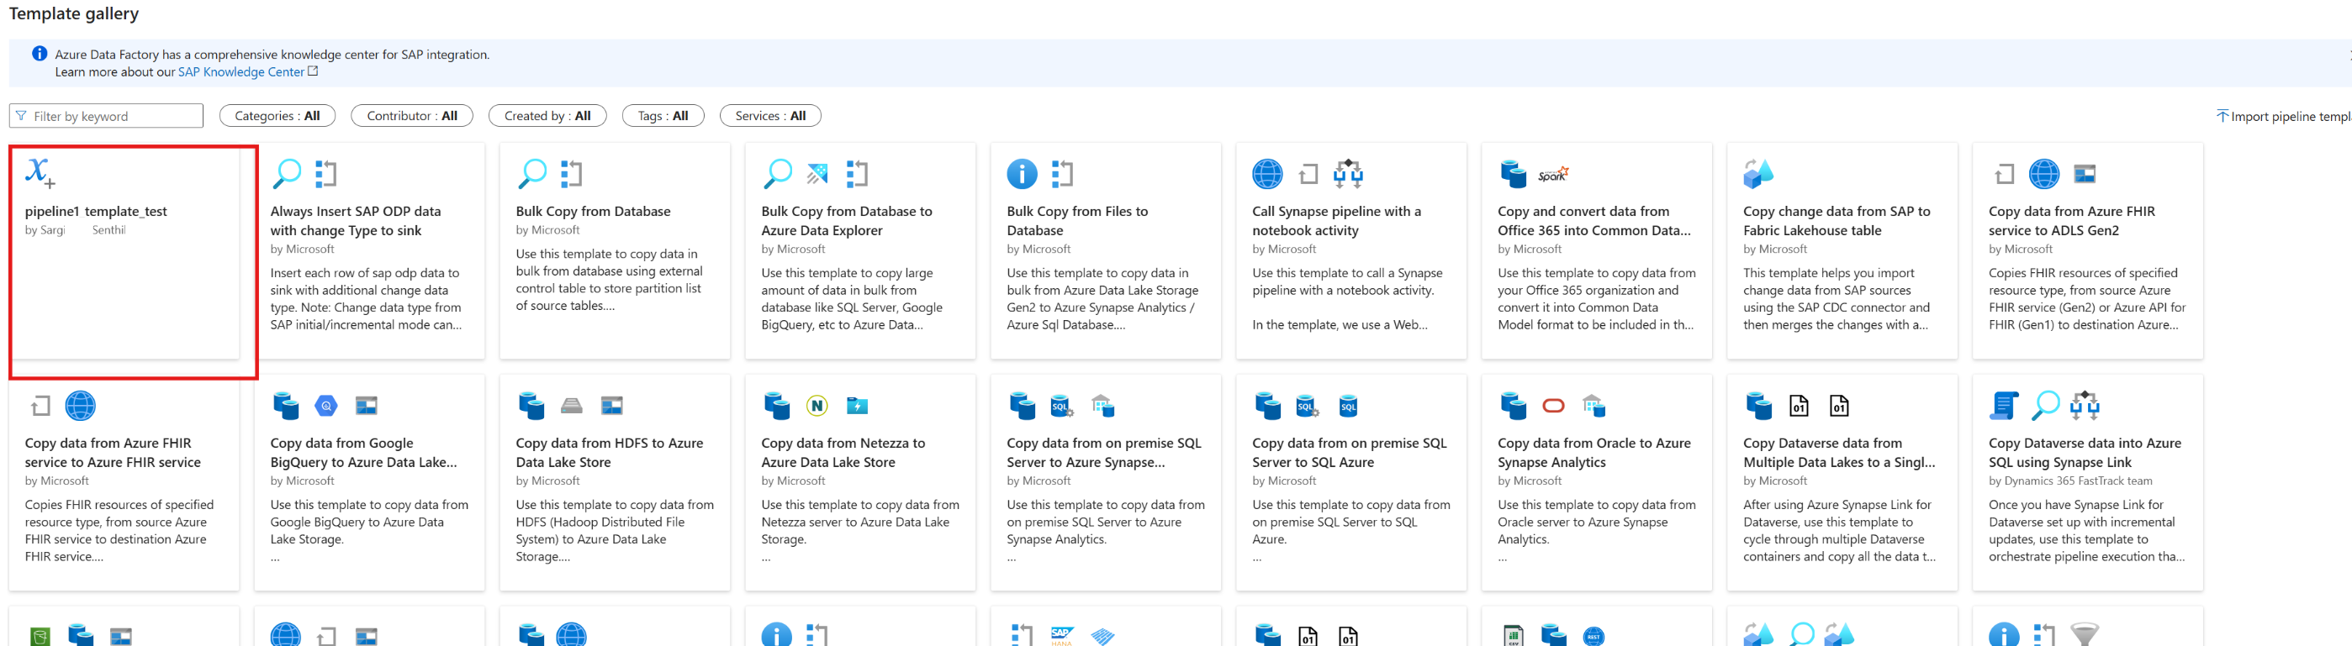Open the Created by : All filter
This screenshot has height=646, width=2352.
pyautogui.click(x=547, y=116)
